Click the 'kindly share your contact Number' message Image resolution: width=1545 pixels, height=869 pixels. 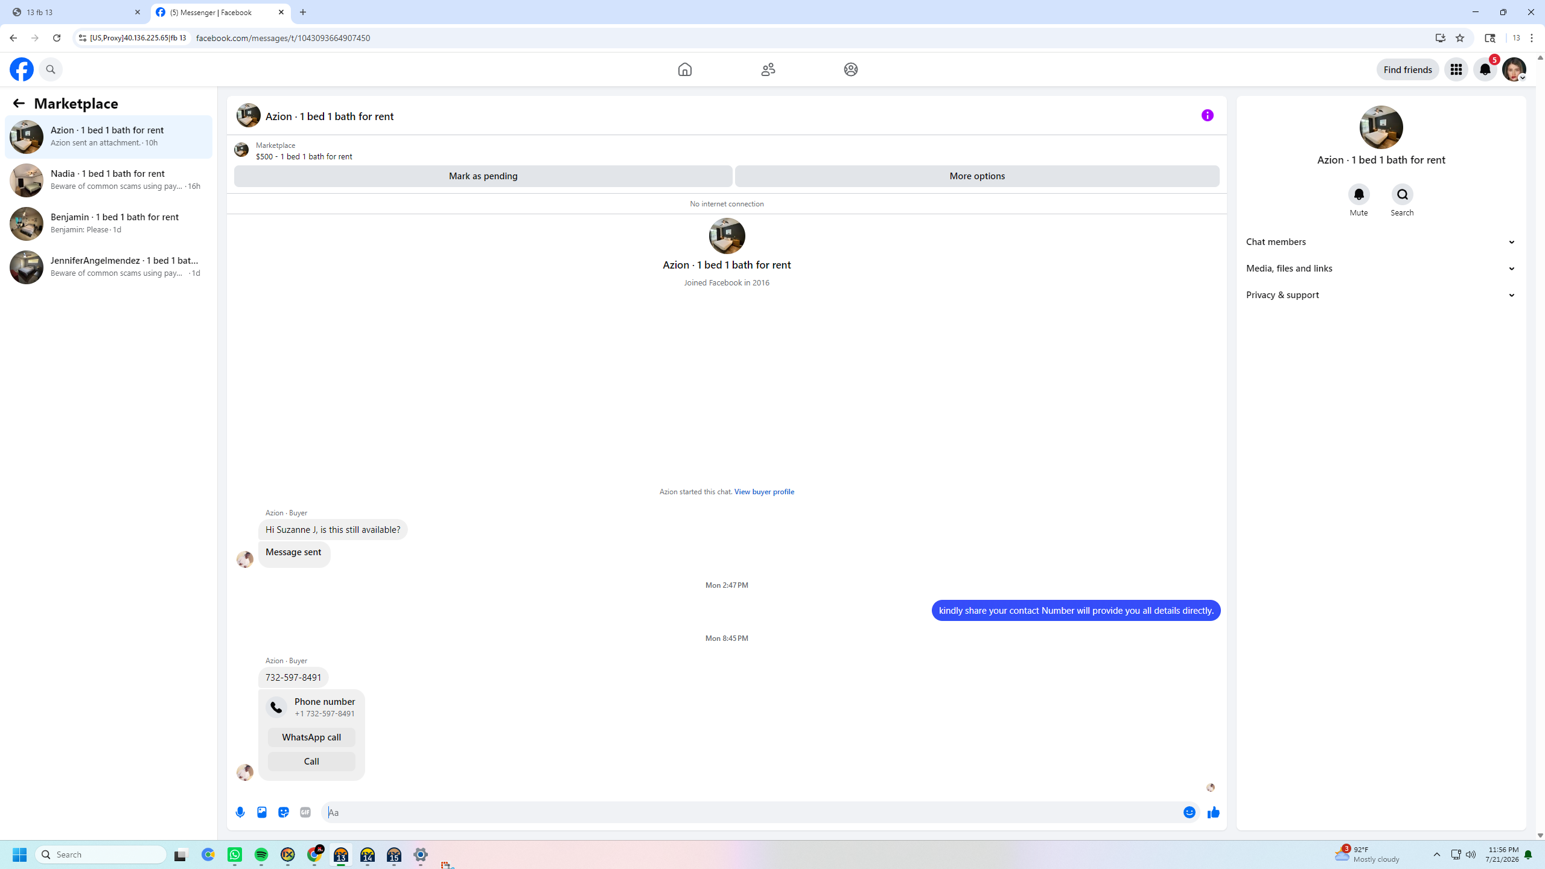point(1076,611)
